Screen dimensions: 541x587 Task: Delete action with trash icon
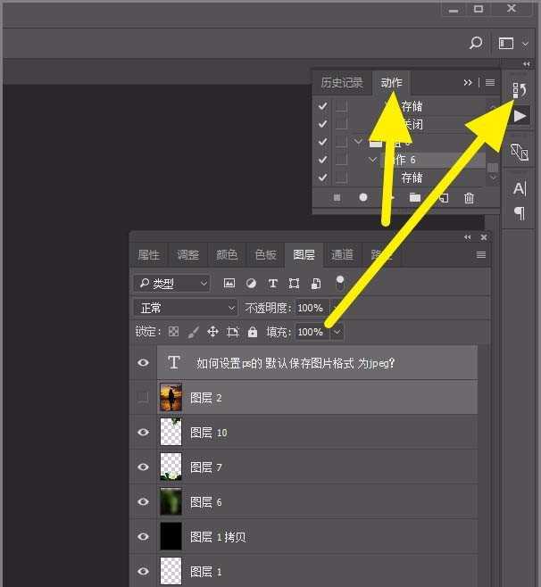point(469,198)
